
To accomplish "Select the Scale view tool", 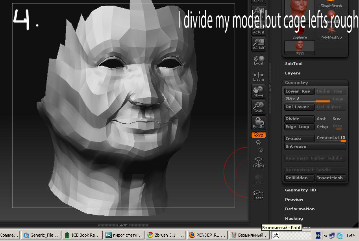I will (259, 107).
